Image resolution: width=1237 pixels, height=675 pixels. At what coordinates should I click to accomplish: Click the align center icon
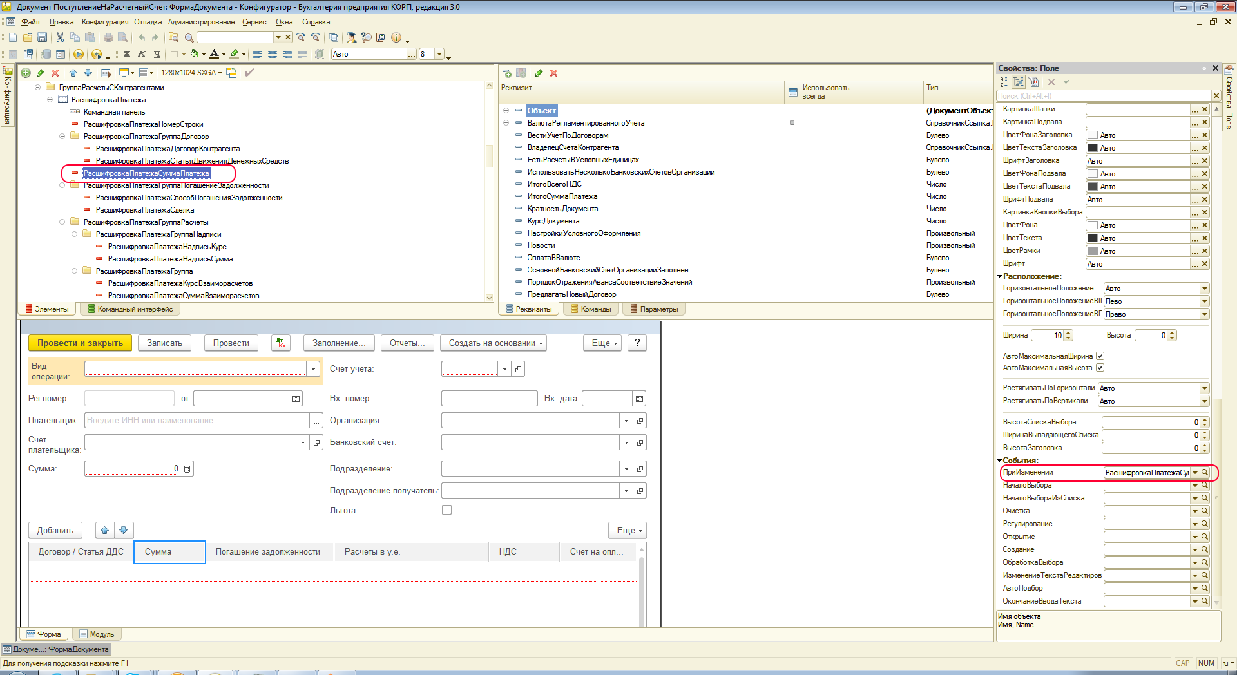pos(273,54)
